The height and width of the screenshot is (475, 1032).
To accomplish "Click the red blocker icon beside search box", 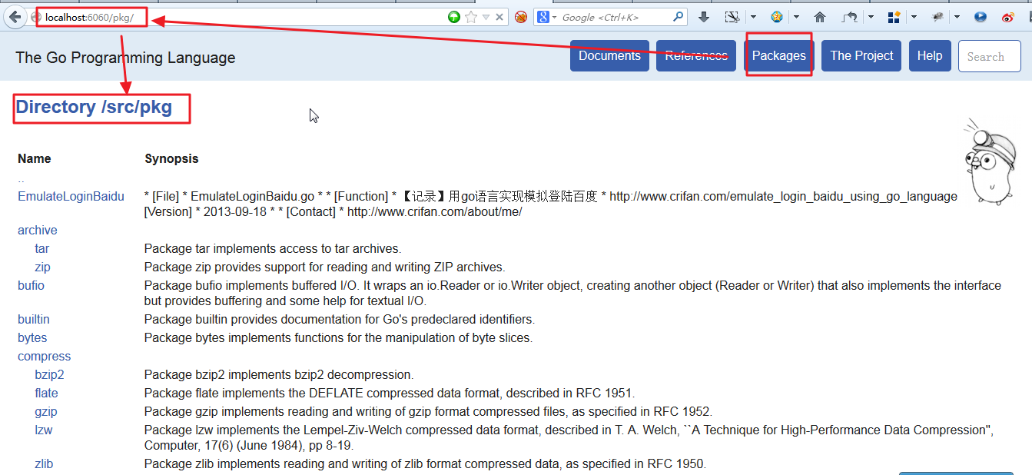I will [x=521, y=17].
